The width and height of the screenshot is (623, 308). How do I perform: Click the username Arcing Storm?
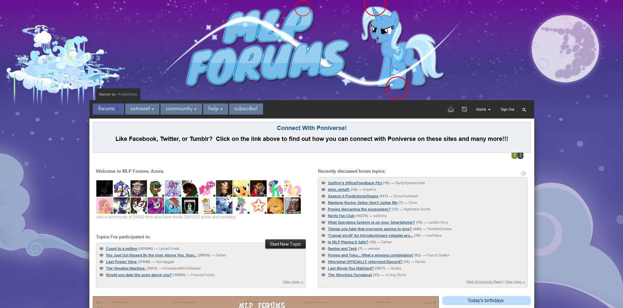tap(395, 275)
